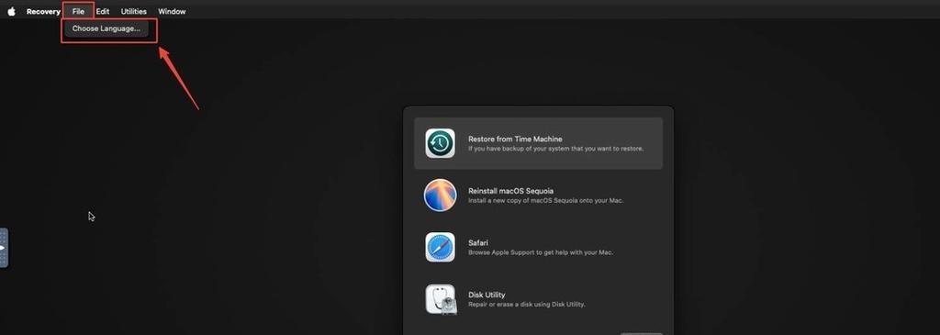The height and width of the screenshot is (335, 940).
Task: Click the Time Machine clock icon
Action: pyautogui.click(x=440, y=143)
